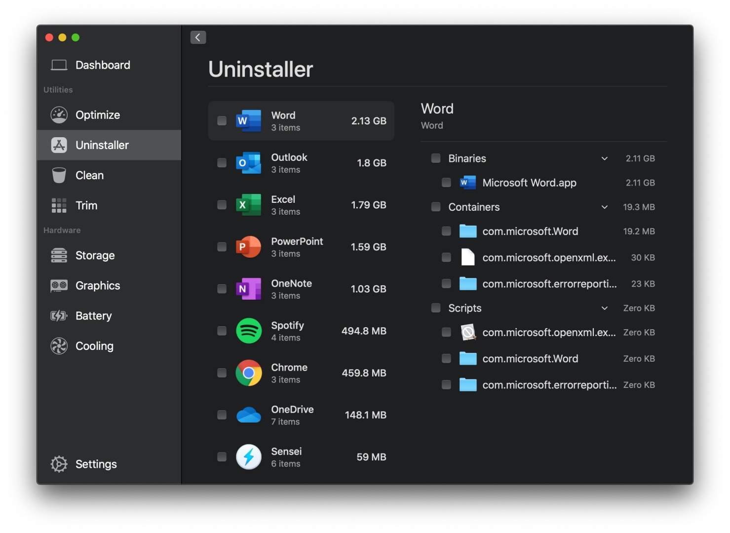Click the PowerPoint app icon
This screenshot has width=730, height=533.
tap(248, 247)
